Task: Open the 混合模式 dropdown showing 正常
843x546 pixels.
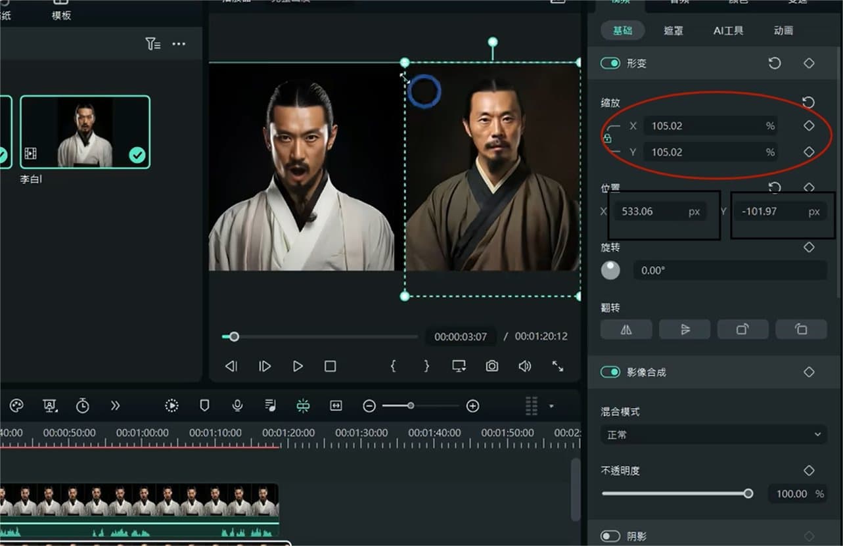Action: (713, 434)
